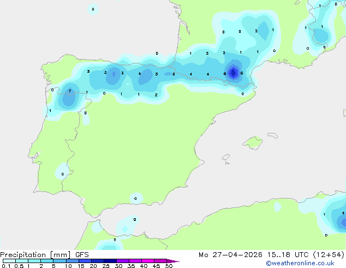This screenshot has width=346, height=268.
Task: Click the legend label "0.1"
Action: (x=6, y=266)
